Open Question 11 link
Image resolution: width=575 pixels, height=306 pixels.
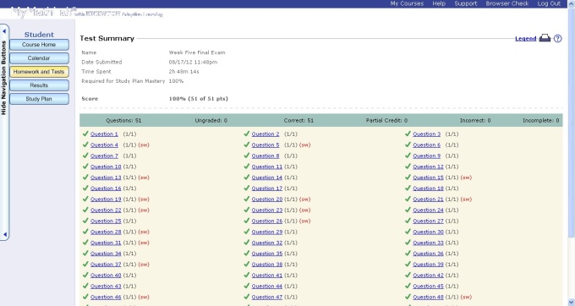pyautogui.click(x=267, y=167)
